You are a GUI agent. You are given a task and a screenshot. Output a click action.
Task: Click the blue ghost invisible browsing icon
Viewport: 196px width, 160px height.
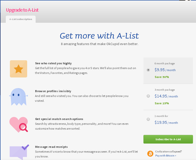pos(19,97)
